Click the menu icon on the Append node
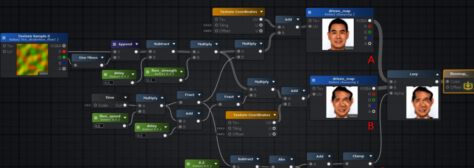 pos(115,44)
